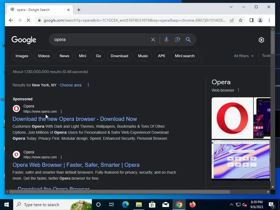Viewport: 280px width, 210px height.
Task: Click the taskbar search box
Action: 52,205
